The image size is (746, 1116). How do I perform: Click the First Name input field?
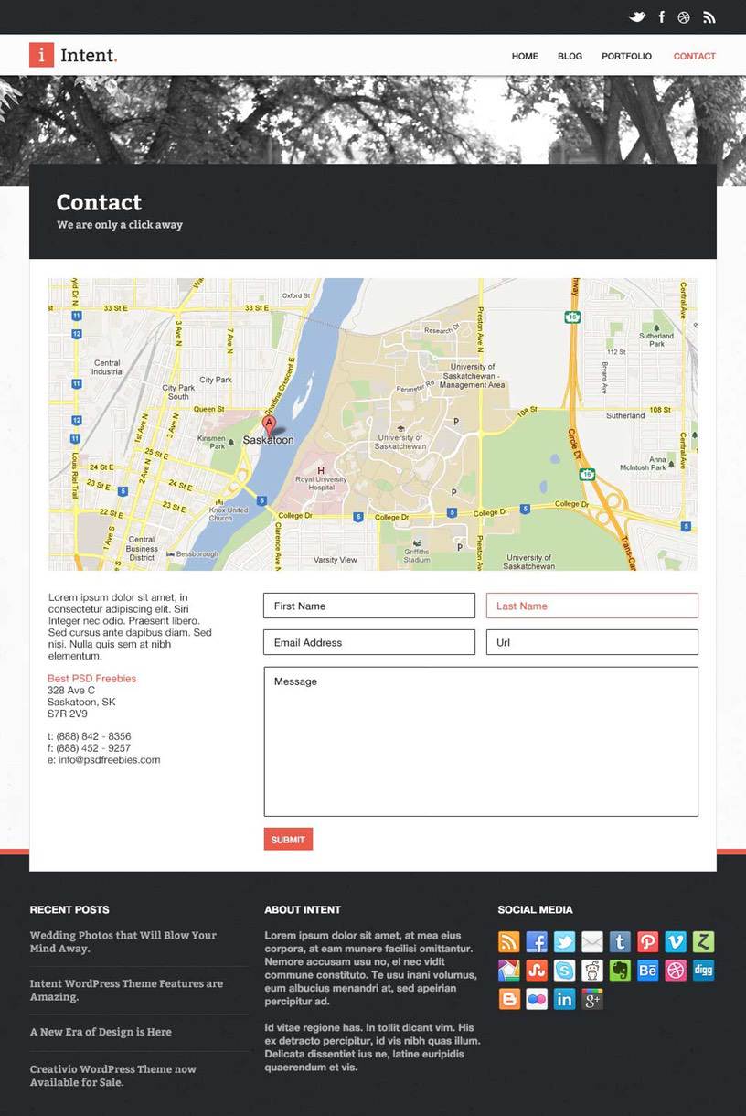[368, 606]
